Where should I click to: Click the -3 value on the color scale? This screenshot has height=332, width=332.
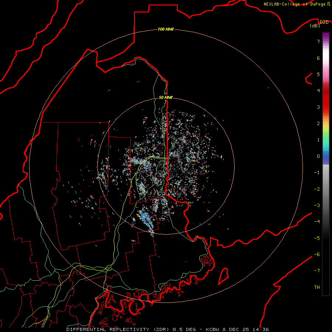[x=317, y=205]
